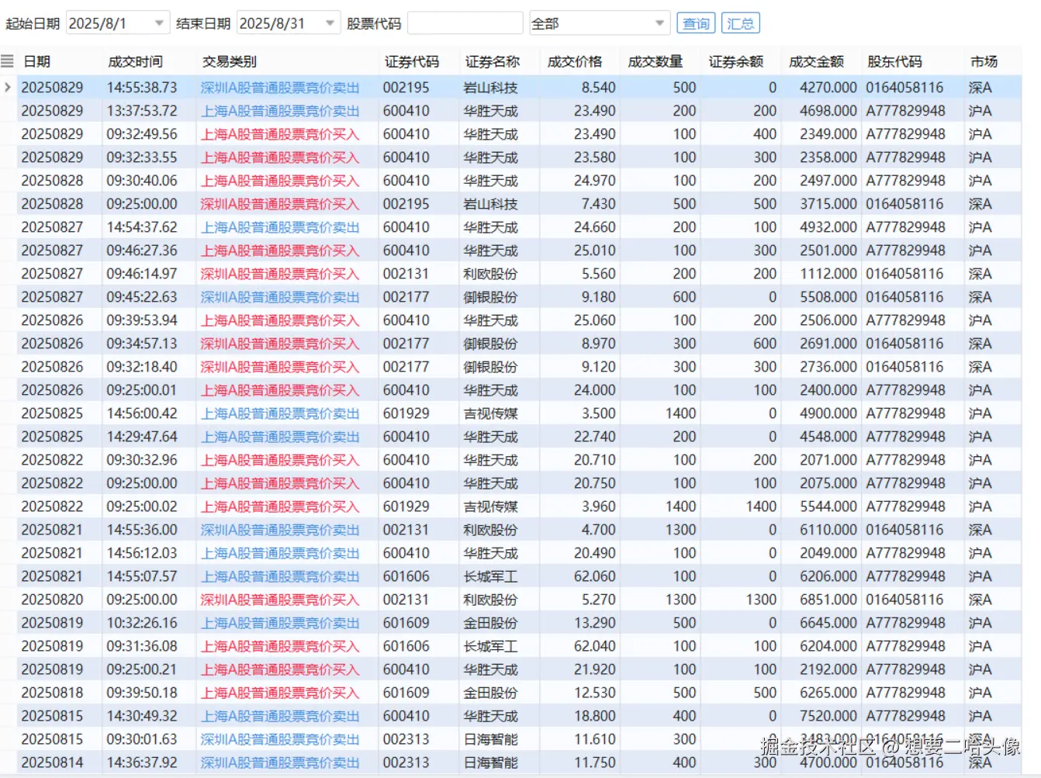Sort by the 日期 column header
The image size is (1041, 778).
tap(37, 61)
